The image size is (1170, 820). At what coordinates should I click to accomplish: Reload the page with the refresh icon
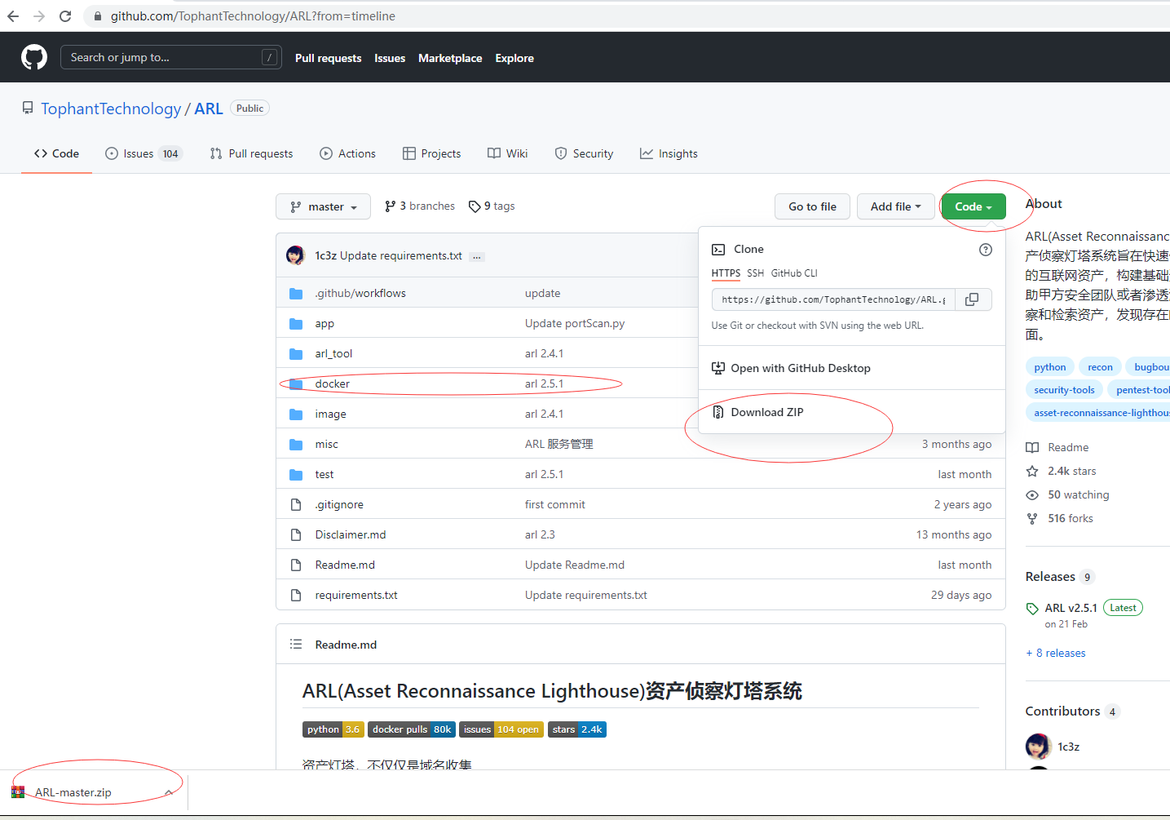click(x=65, y=16)
